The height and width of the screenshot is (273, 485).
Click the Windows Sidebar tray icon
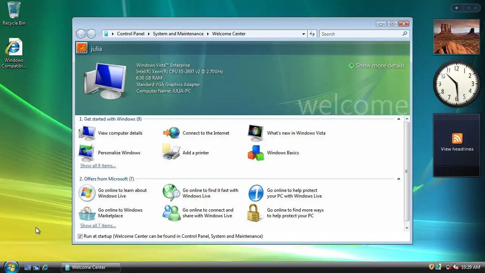(438, 267)
